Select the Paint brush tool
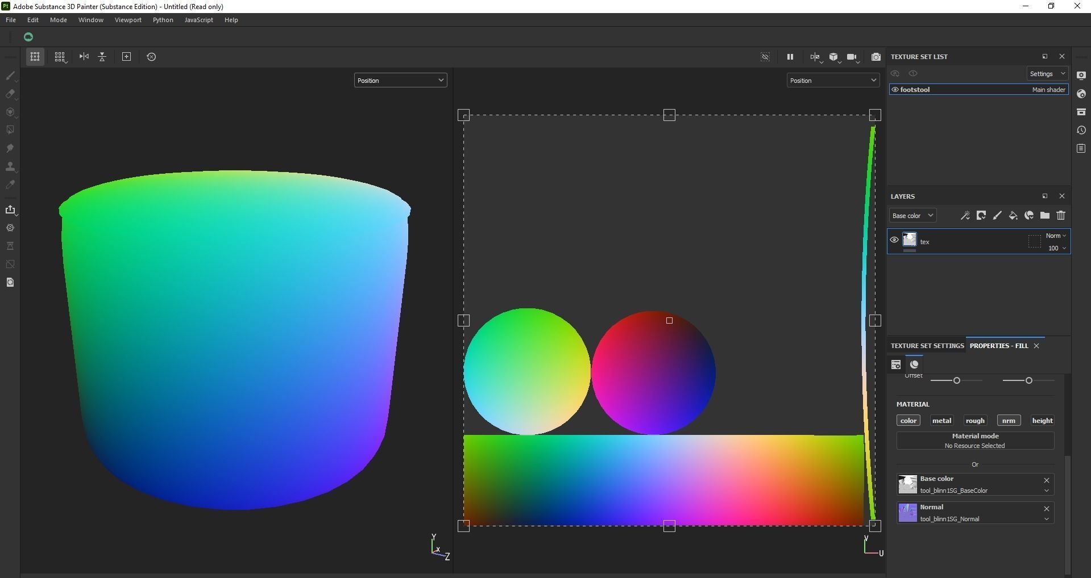Screen dimensions: 1091x578 (x=10, y=76)
